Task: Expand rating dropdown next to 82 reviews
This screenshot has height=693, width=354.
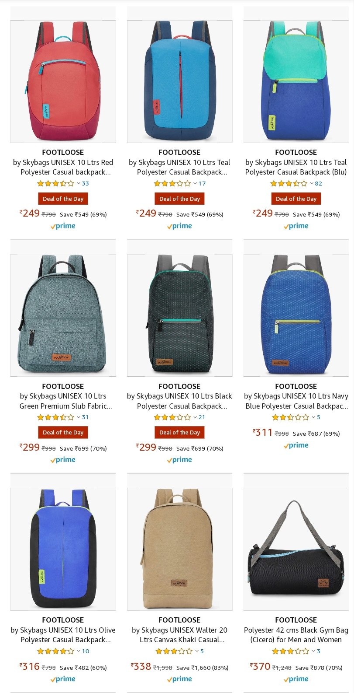Action: (312, 184)
